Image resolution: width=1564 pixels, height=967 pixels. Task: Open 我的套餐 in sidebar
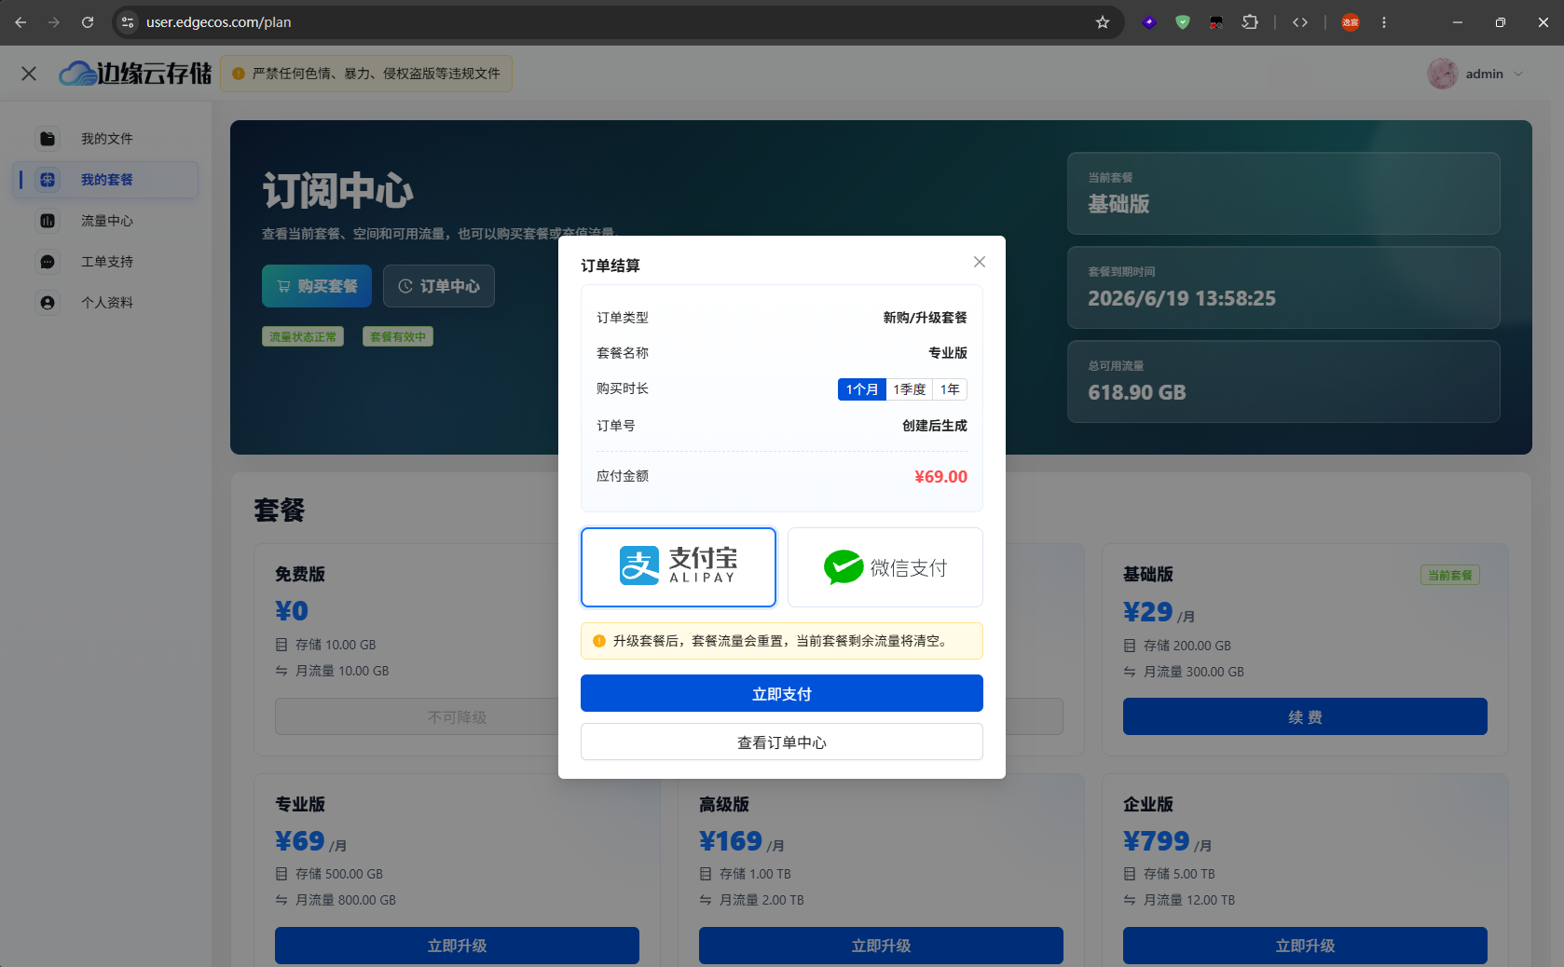(x=106, y=180)
